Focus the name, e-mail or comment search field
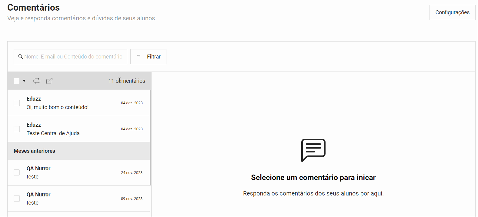Image resolution: width=478 pixels, height=217 pixels. (73, 57)
